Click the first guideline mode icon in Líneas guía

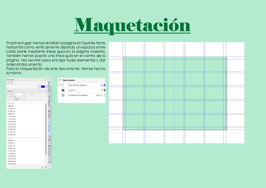(8, 83)
